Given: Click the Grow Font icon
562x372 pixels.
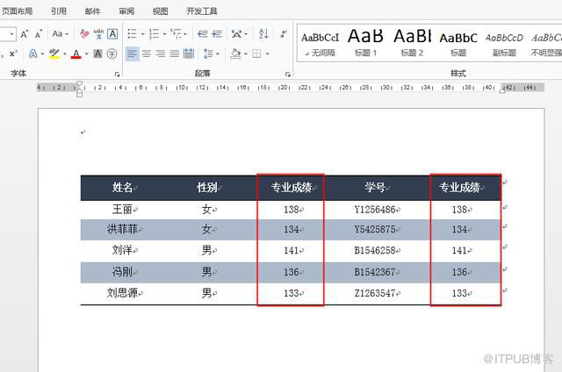Looking at the screenshot, I should 24,34.
